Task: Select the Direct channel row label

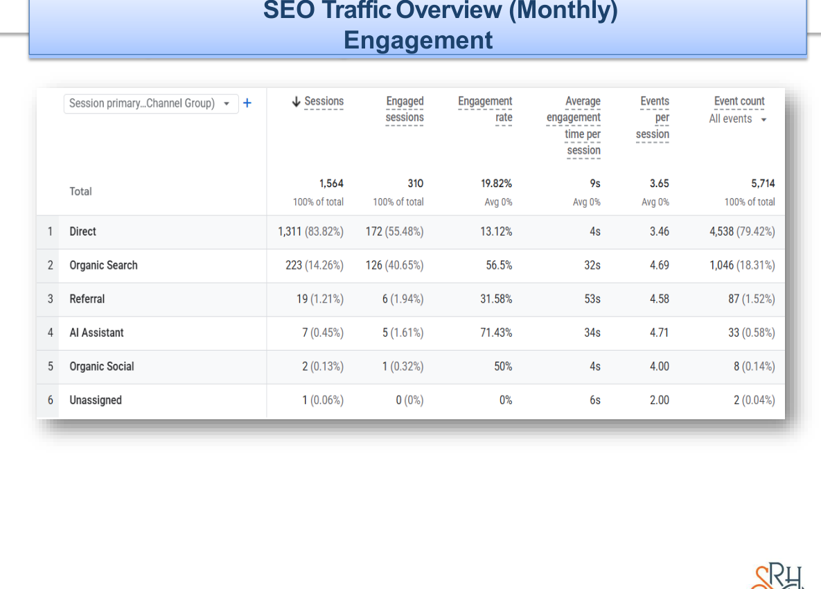Action: (82, 231)
